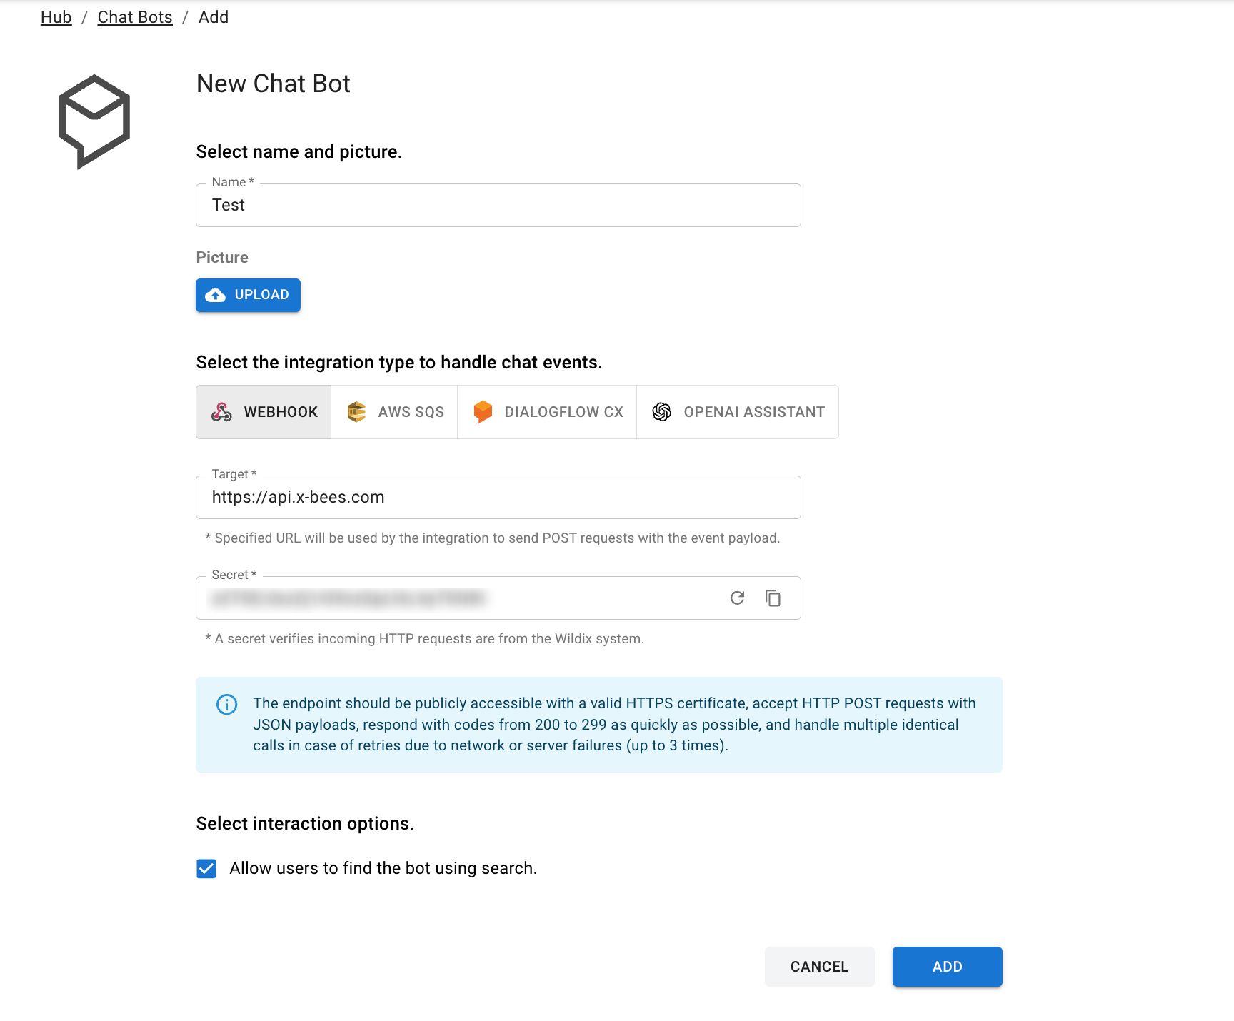Switch to the OPENAI ASSISTANT integration tab
This screenshot has height=1021, width=1234.
point(737,411)
